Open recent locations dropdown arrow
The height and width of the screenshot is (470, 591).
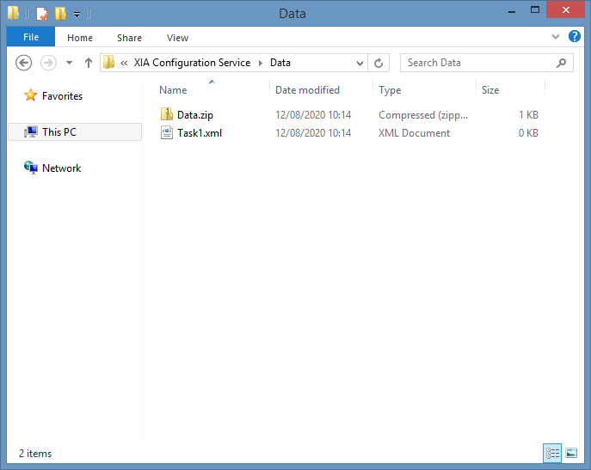[69, 63]
